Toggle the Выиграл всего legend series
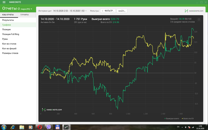The height and width of the screenshot is (130, 208). [x=172, y=118]
